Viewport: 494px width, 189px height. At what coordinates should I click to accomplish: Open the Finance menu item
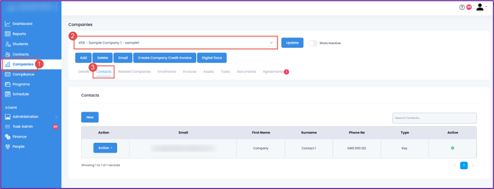point(19,137)
